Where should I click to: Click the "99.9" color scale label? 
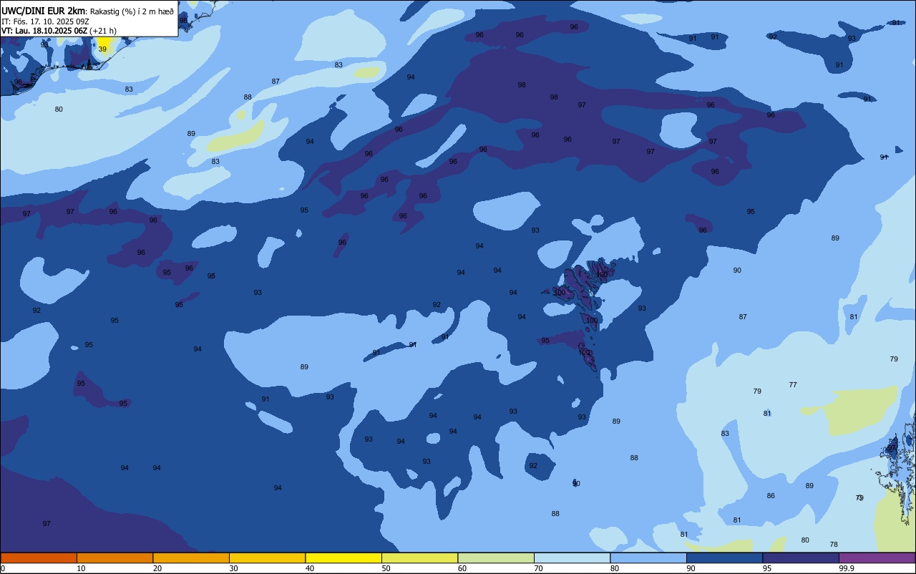tap(847, 568)
